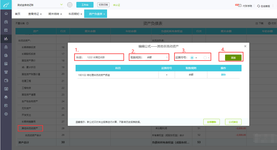This screenshot has height=150, width=277.
Task: Click the feather logo in the top-left corner
Action: pyautogui.click(x=6, y=5)
